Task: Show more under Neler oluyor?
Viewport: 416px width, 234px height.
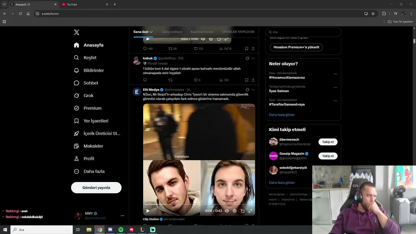Action: pyautogui.click(x=282, y=115)
